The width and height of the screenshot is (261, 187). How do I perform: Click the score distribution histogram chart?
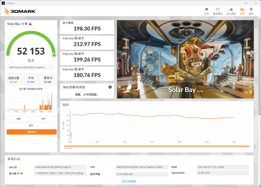tap(31, 103)
